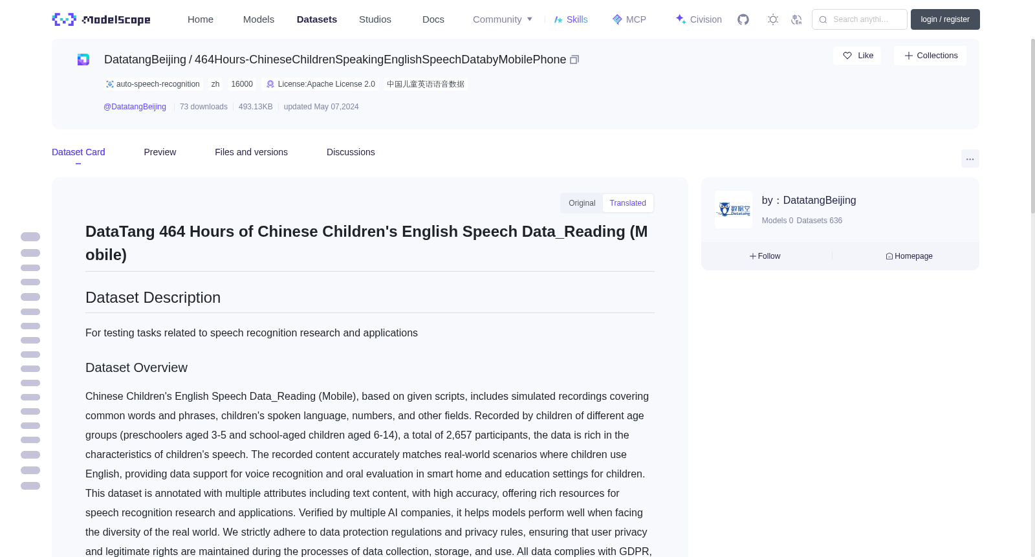Screen dimensions: 1035x557
Task: Click the login / register button
Action: tap(945, 19)
